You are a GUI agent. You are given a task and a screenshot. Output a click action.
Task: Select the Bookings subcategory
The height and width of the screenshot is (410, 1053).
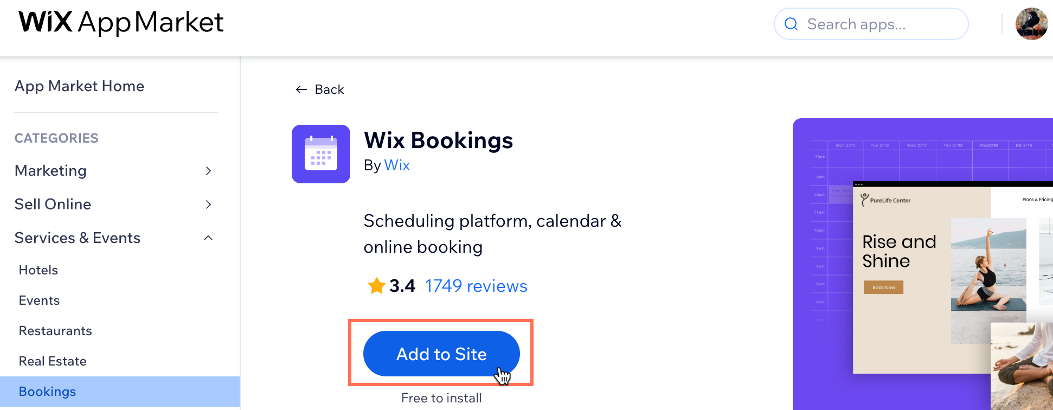click(120, 392)
